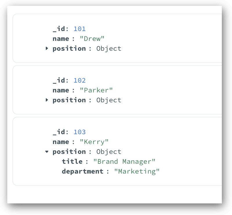Click the name value "Drew"
Viewport: 232px width, 215px height.
coord(92,39)
